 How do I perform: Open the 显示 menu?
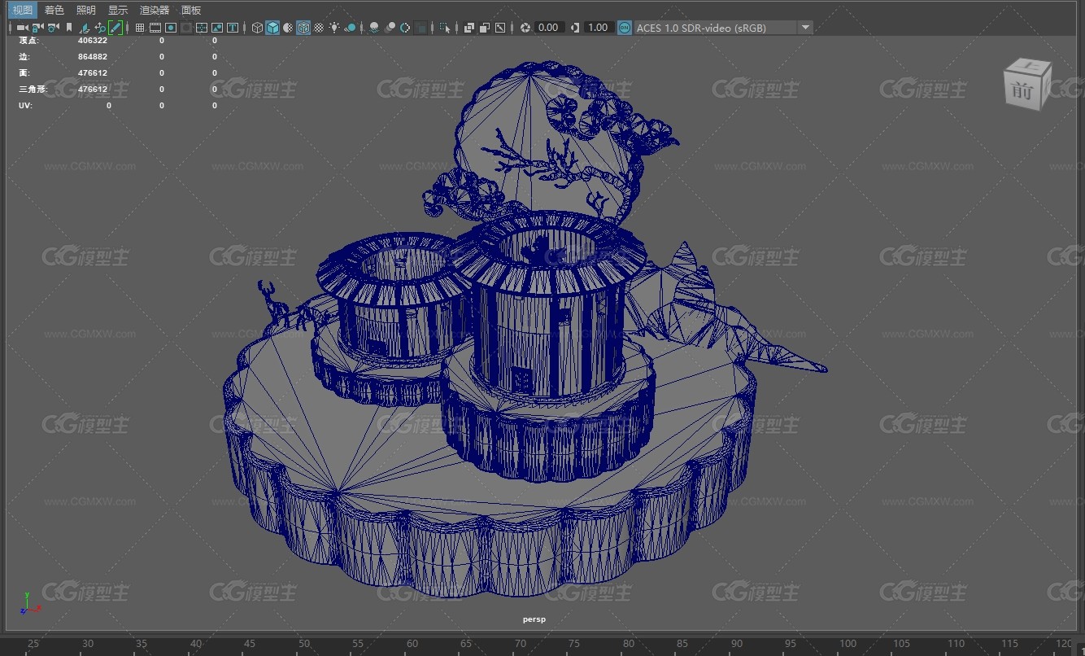tap(118, 10)
